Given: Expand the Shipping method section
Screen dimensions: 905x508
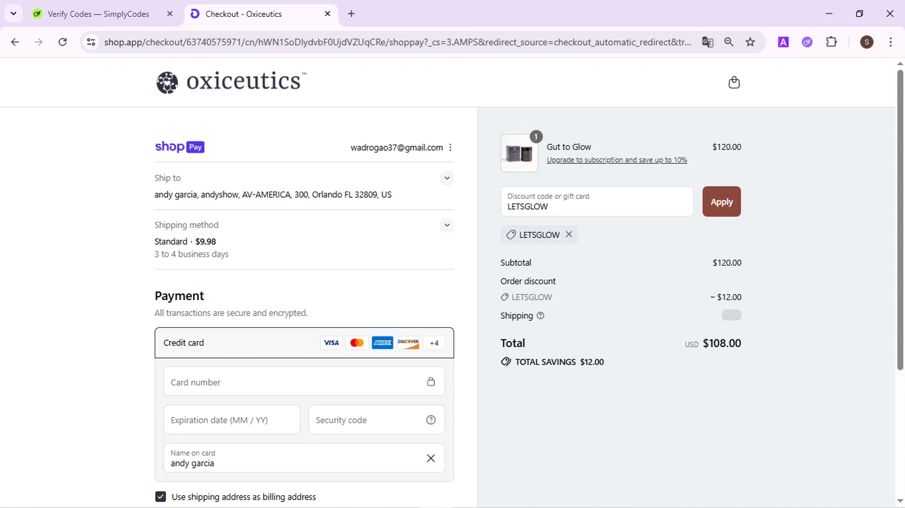Looking at the screenshot, I should pyautogui.click(x=446, y=225).
